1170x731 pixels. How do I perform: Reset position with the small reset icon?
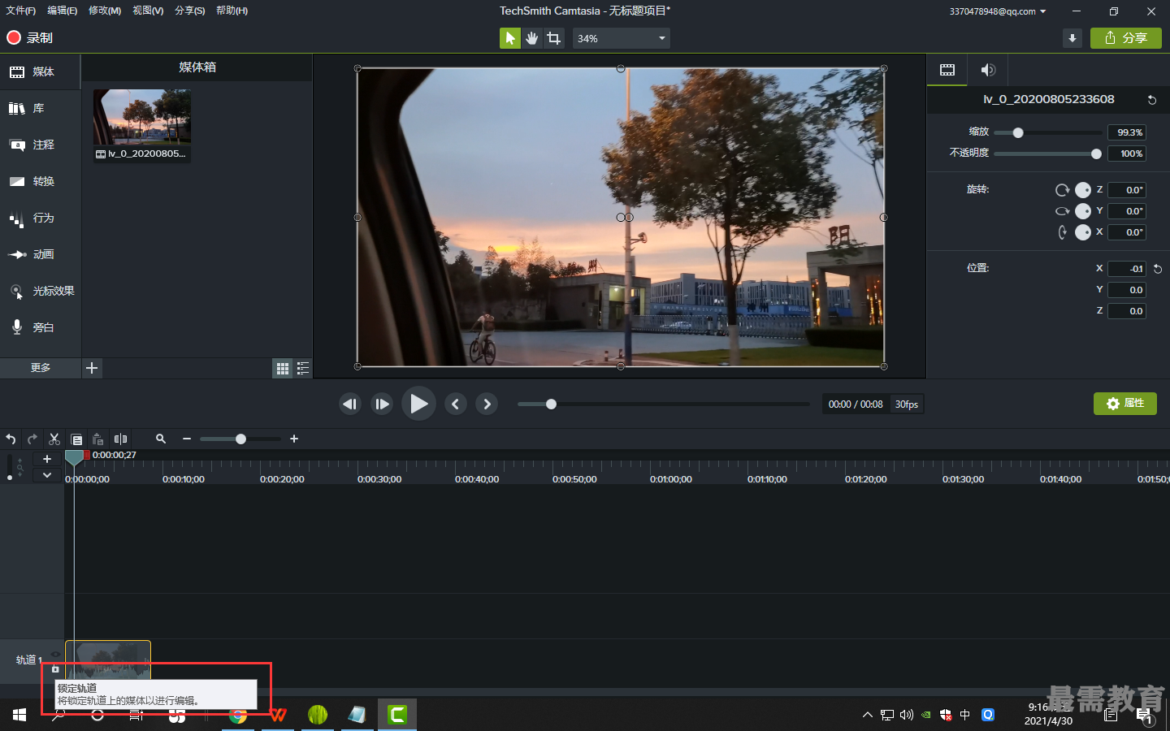[1158, 269]
